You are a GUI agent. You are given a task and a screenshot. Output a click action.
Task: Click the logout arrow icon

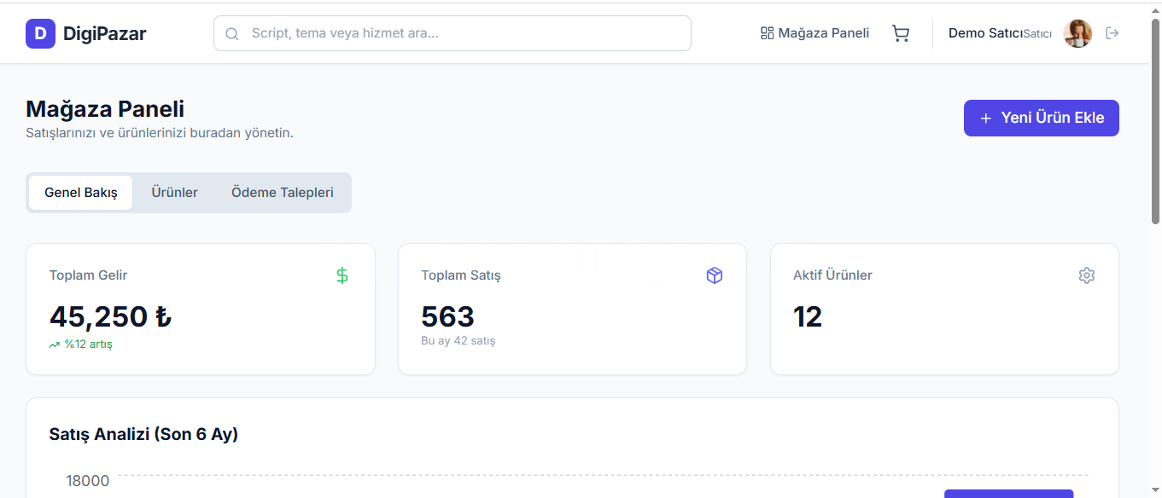[1112, 33]
